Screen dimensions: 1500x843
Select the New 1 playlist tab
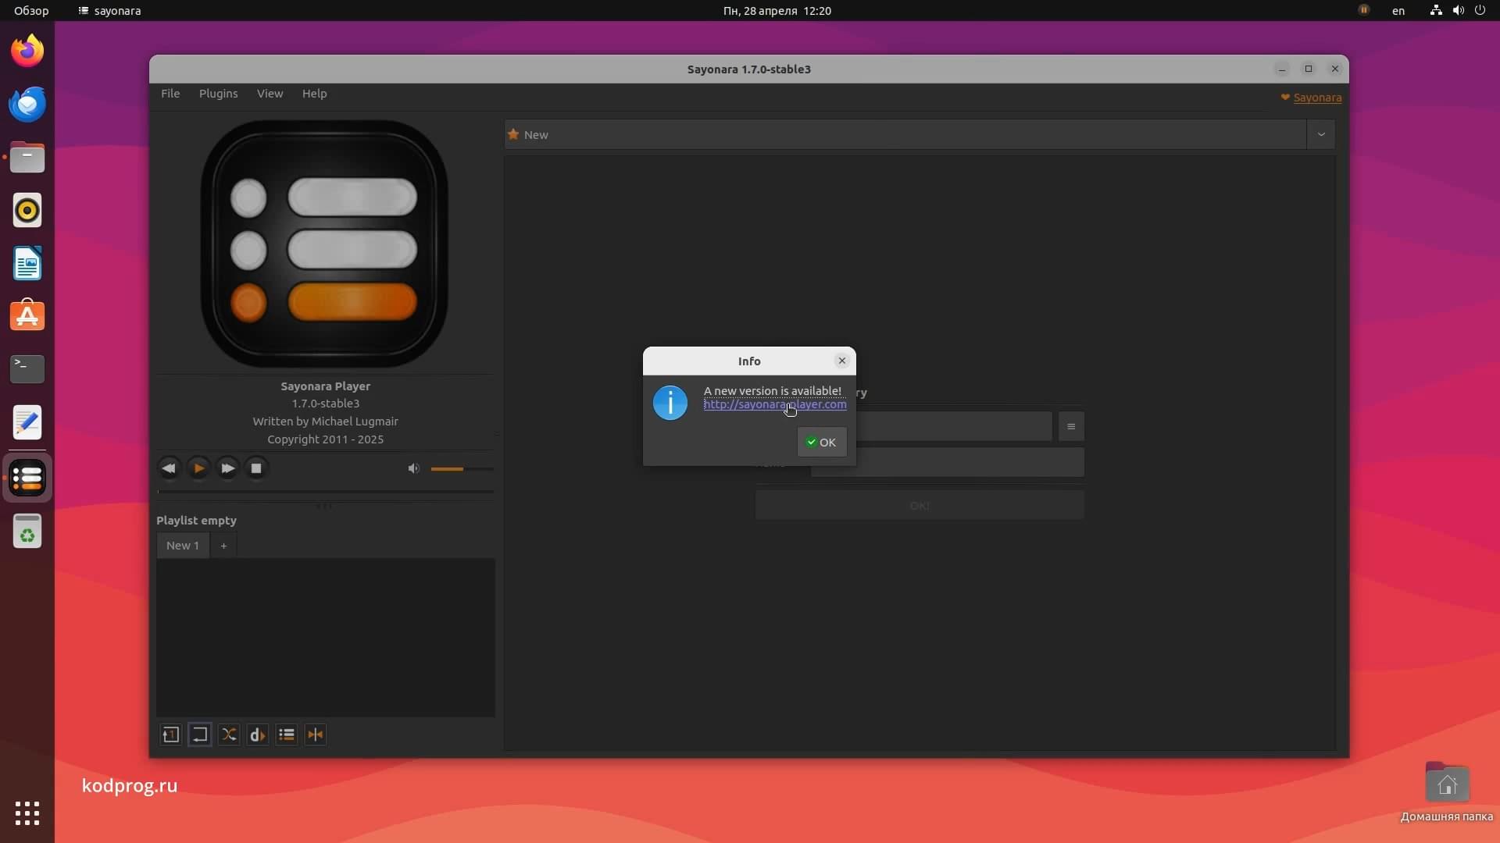tap(183, 546)
